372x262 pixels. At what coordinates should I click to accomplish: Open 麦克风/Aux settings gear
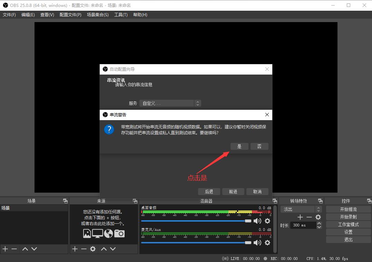(267, 243)
